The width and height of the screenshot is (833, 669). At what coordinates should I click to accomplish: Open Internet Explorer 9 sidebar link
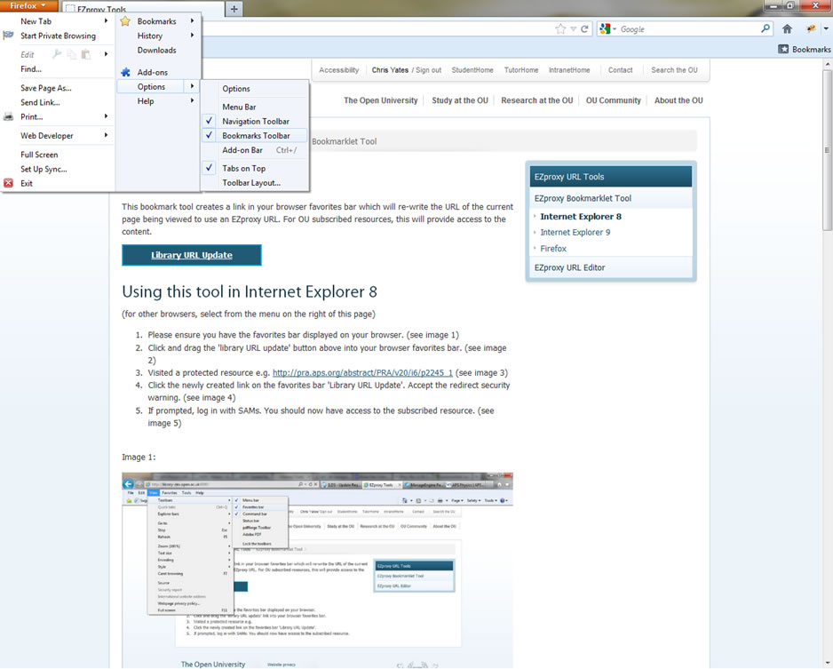point(575,232)
